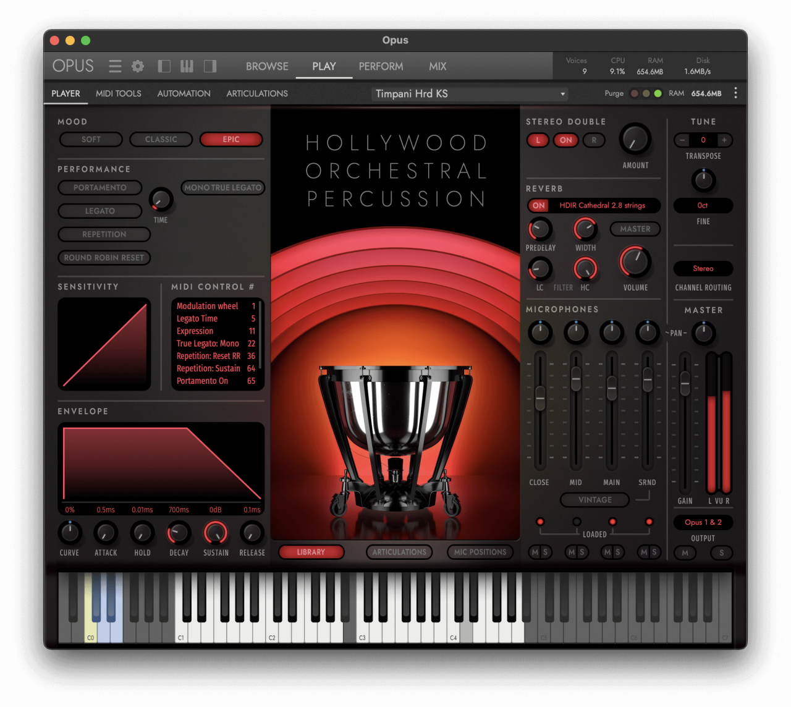Enable LEGATO performance mode

coord(99,211)
